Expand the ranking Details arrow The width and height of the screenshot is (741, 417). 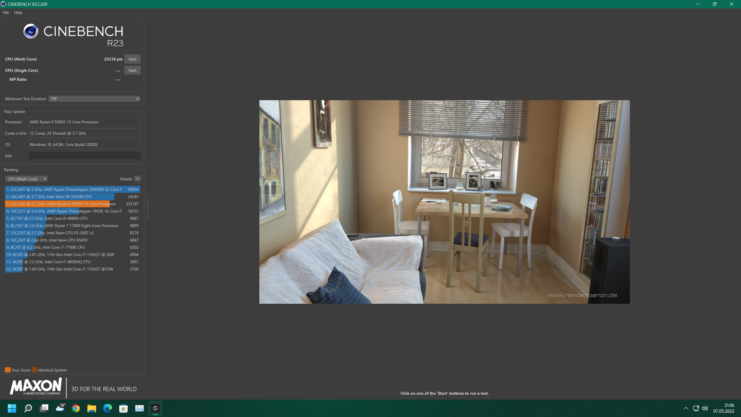click(x=137, y=179)
